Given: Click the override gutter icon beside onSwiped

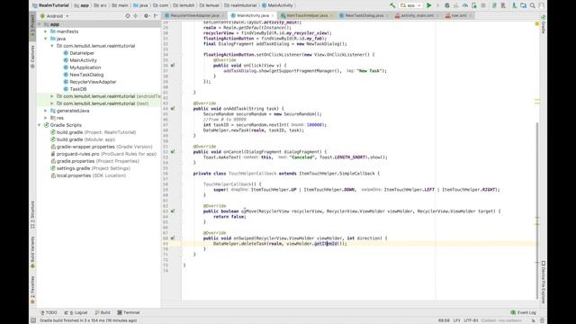Looking at the screenshot, I should [173, 238].
